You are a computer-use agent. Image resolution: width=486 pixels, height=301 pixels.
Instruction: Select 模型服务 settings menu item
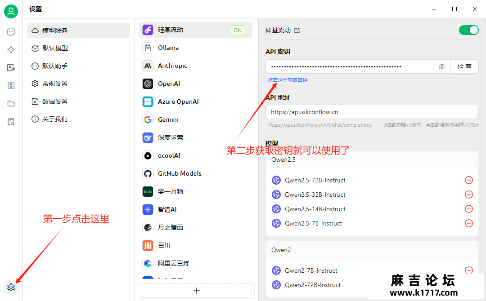coord(78,30)
